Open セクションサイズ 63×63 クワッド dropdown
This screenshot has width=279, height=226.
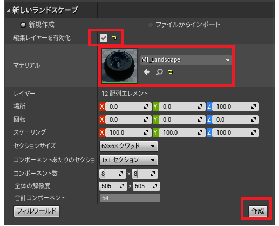click(128, 146)
